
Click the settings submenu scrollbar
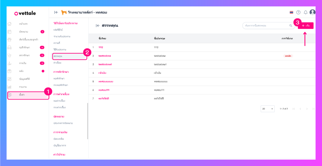tap(87, 120)
